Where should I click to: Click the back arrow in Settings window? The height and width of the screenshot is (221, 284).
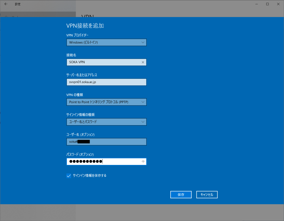tap(6, 4)
